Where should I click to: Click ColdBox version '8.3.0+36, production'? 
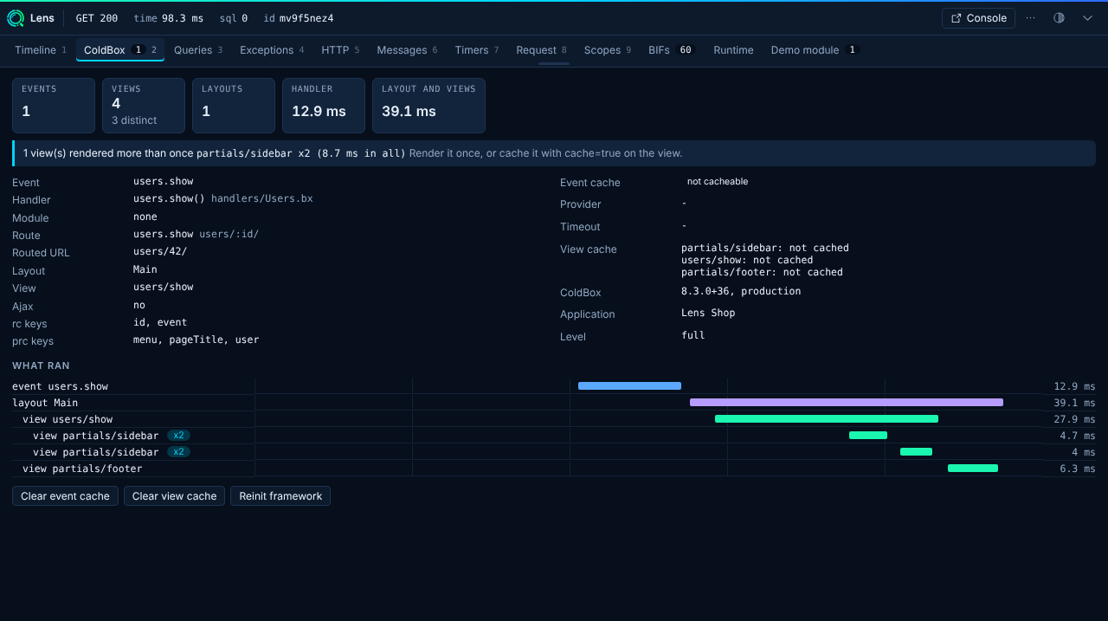click(741, 291)
